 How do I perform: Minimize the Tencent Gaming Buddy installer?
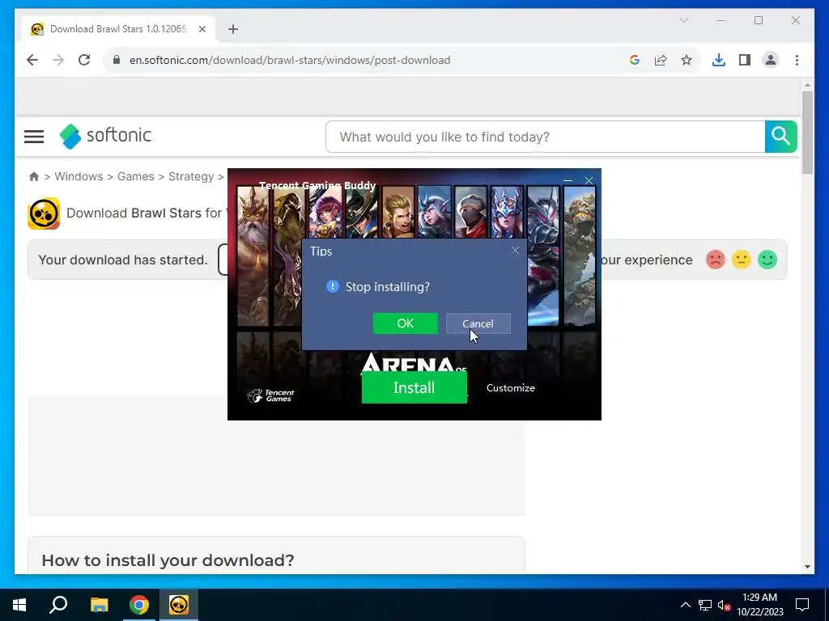pyautogui.click(x=568, y=180)
